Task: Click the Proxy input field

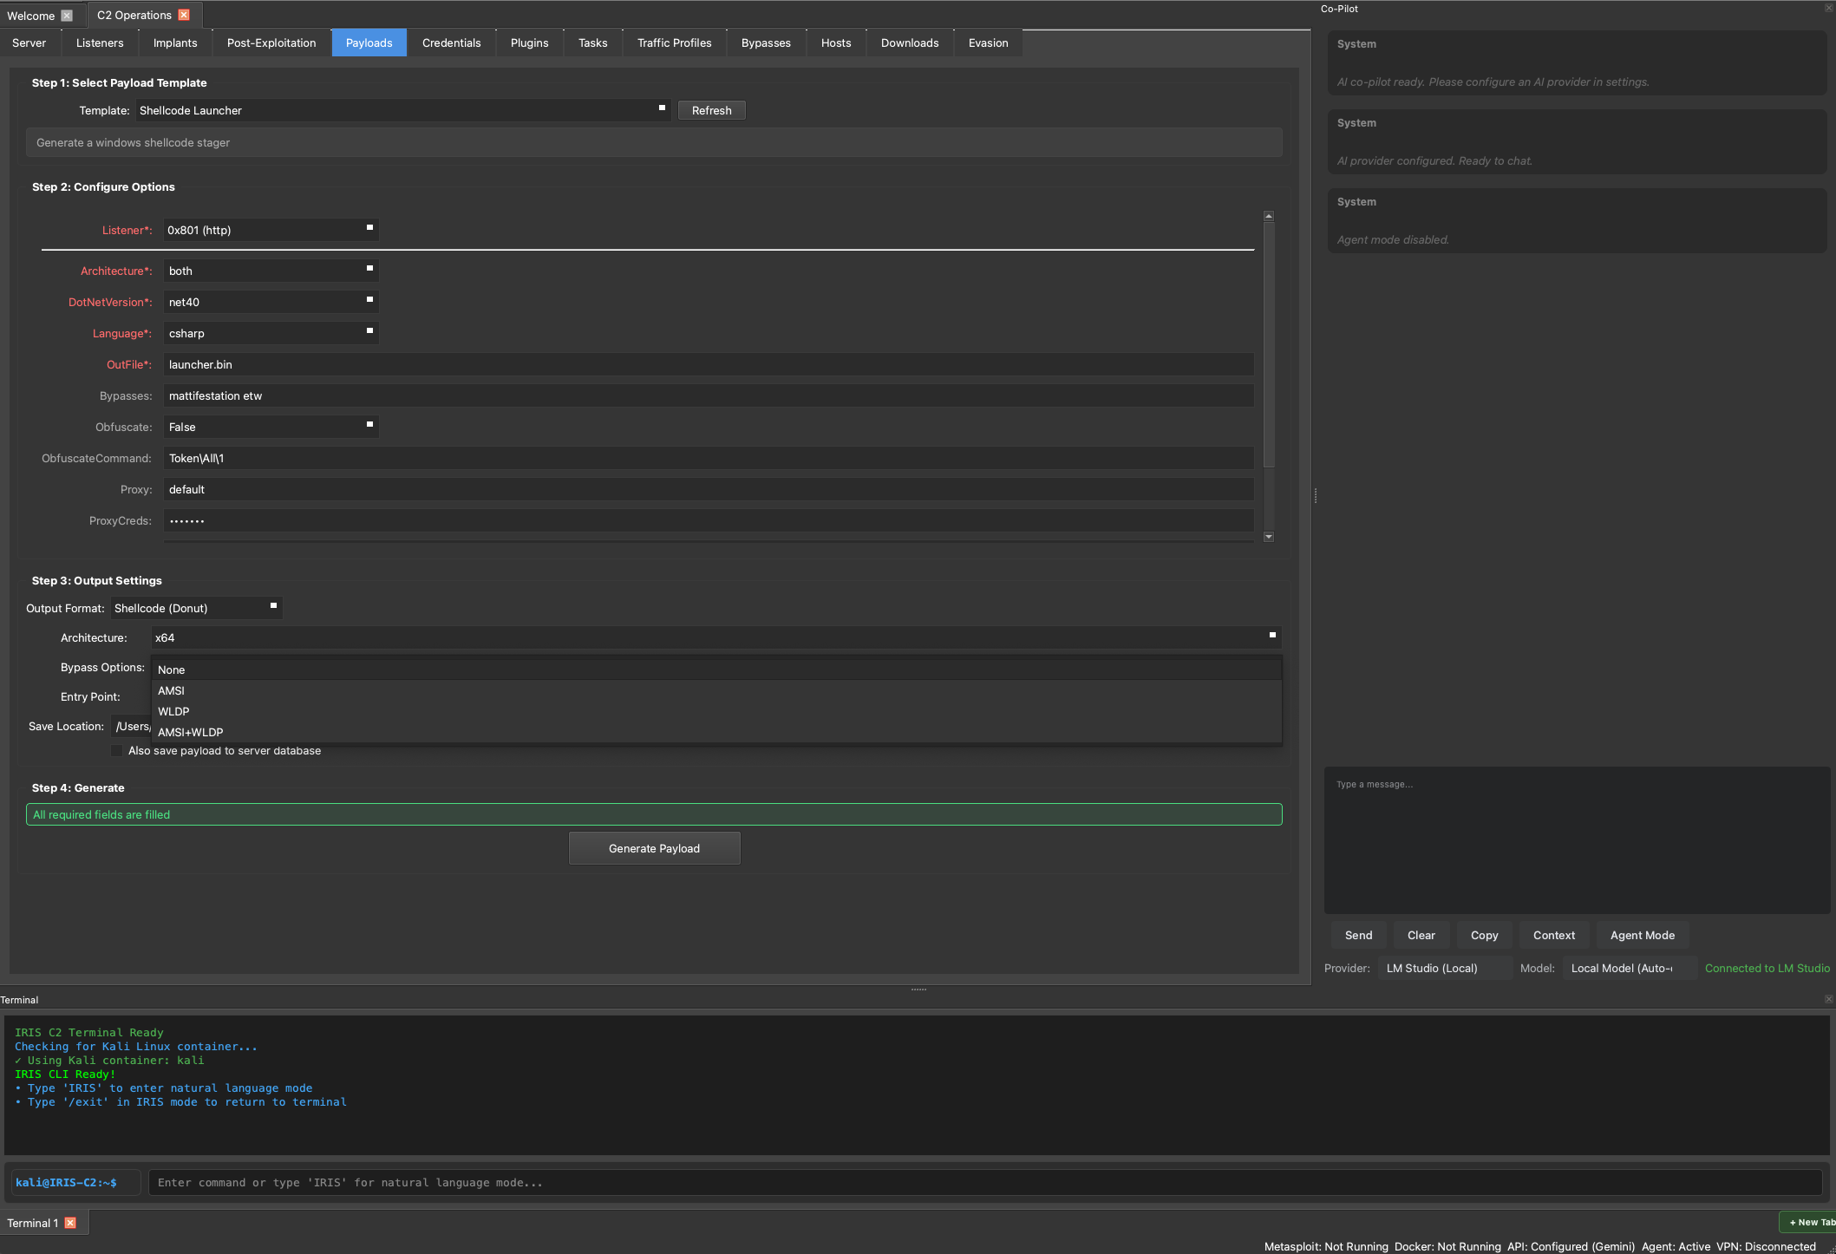Action: [x=709, y=489]
